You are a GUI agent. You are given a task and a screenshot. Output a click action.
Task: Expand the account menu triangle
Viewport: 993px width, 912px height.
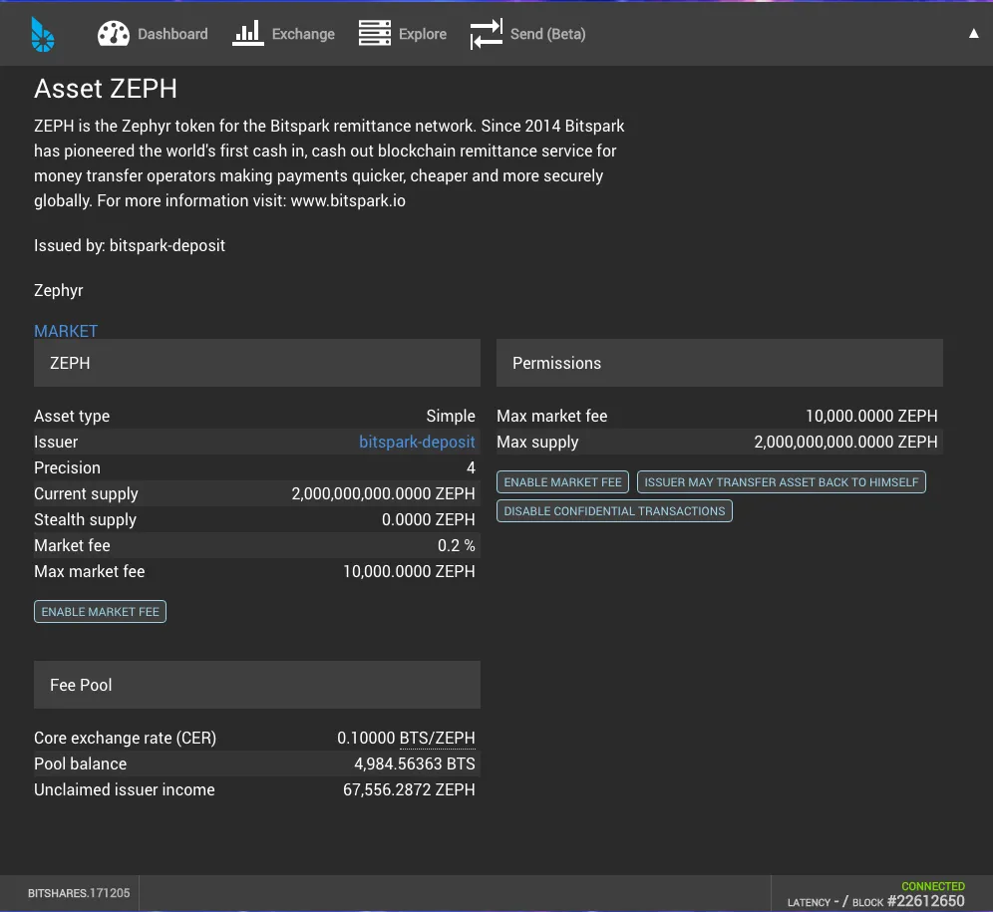pos(973,34)
